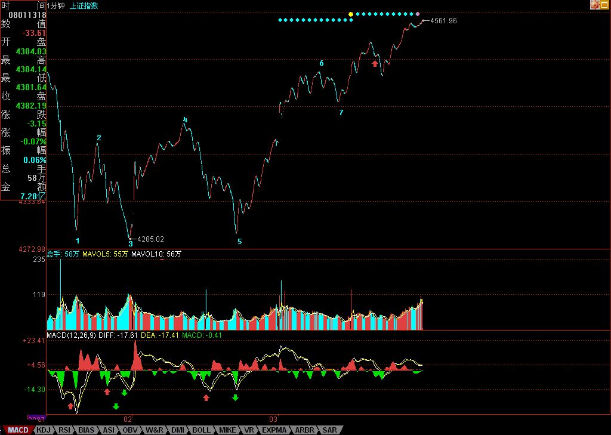Screen dimensions: 611x435
Task: Select the RSI indicator tab
Action: pos(64,430)
